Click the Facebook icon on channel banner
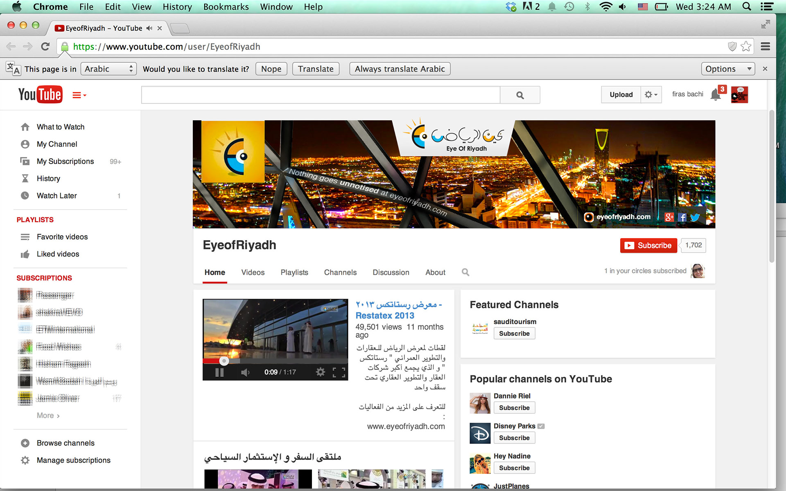Viewport: 786px width, 491px height. pyautogui.click(x=682, y=217)
